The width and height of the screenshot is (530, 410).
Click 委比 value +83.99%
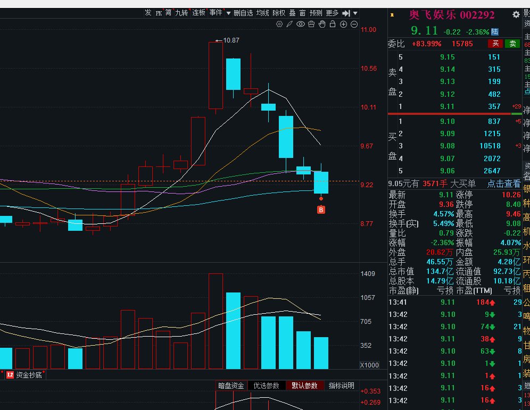coord(427,44)
